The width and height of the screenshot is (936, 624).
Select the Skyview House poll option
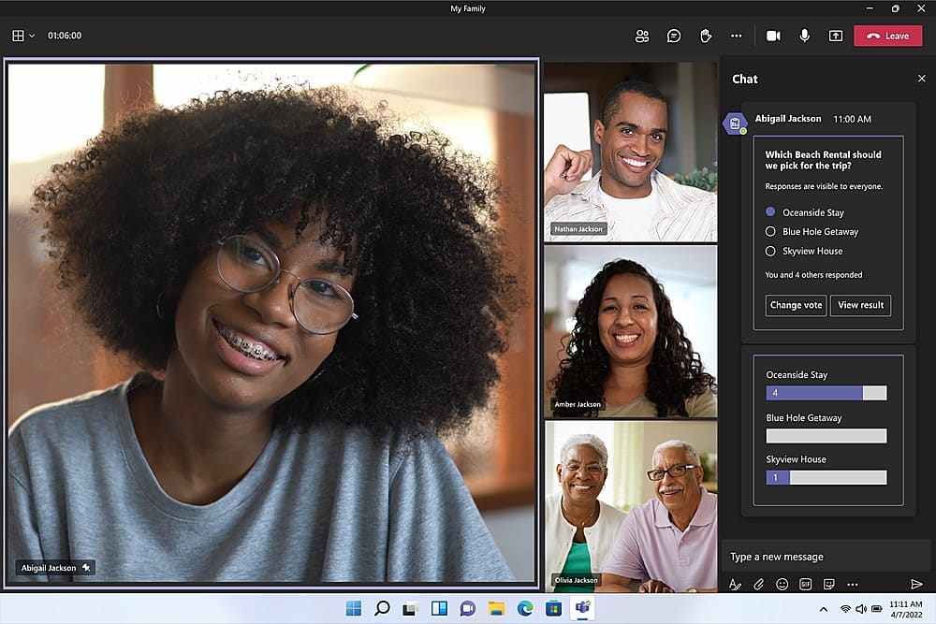coord(769,251)
